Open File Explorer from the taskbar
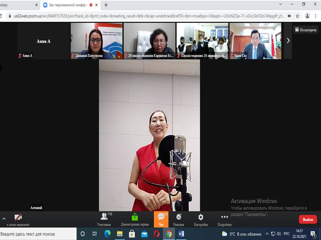 [120, 234]
